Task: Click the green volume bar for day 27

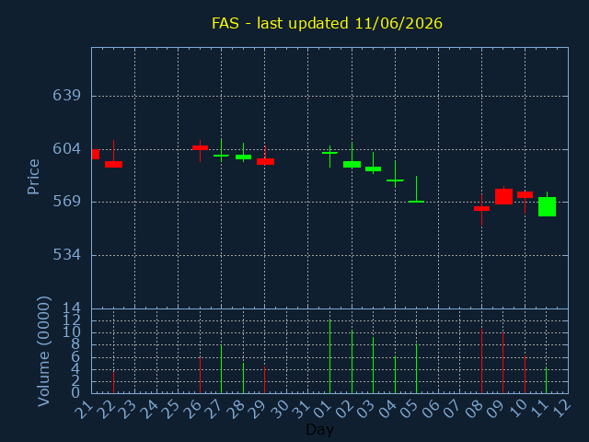Action: coord(221,369)
